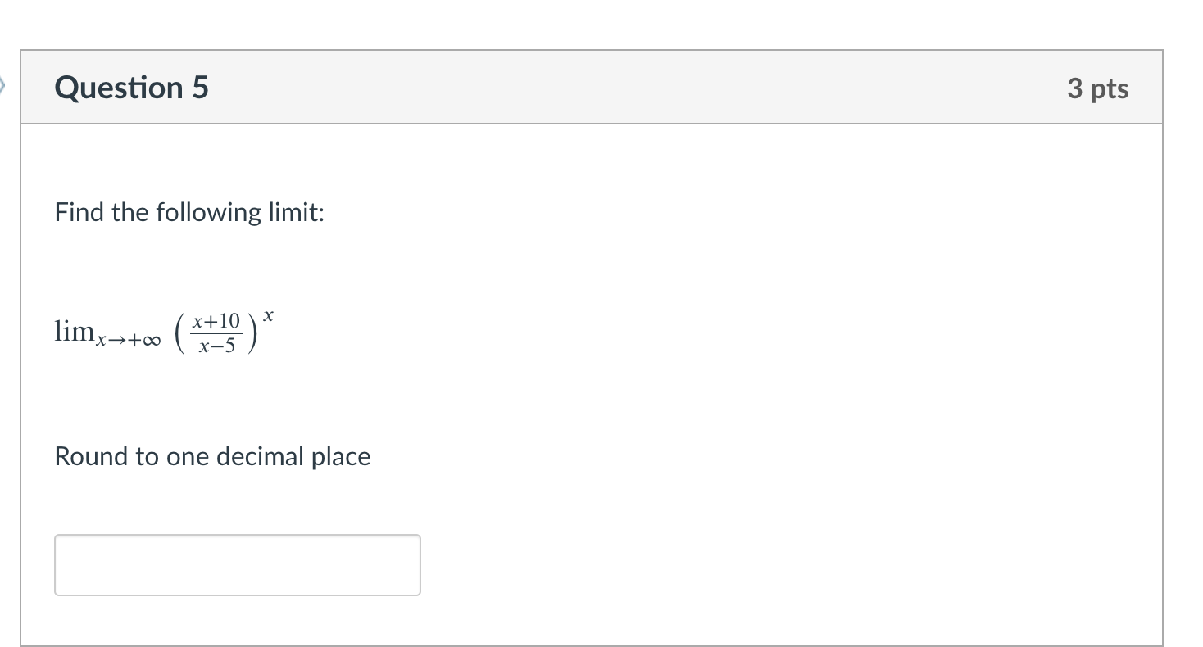Select the number 5 in the question title
The image size is (1203, 647).
click(201, 87)
